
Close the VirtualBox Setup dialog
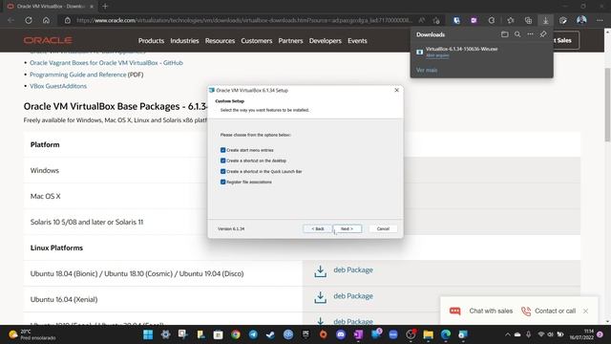click(397, 90)
